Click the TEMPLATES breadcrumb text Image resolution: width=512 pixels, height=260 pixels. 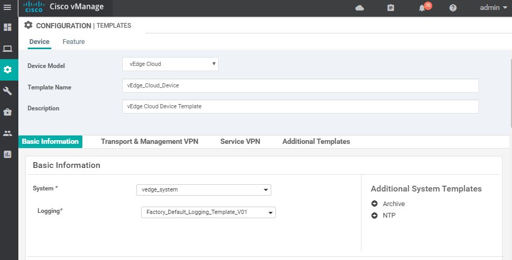pyautogui.click(x=114, y=26)
